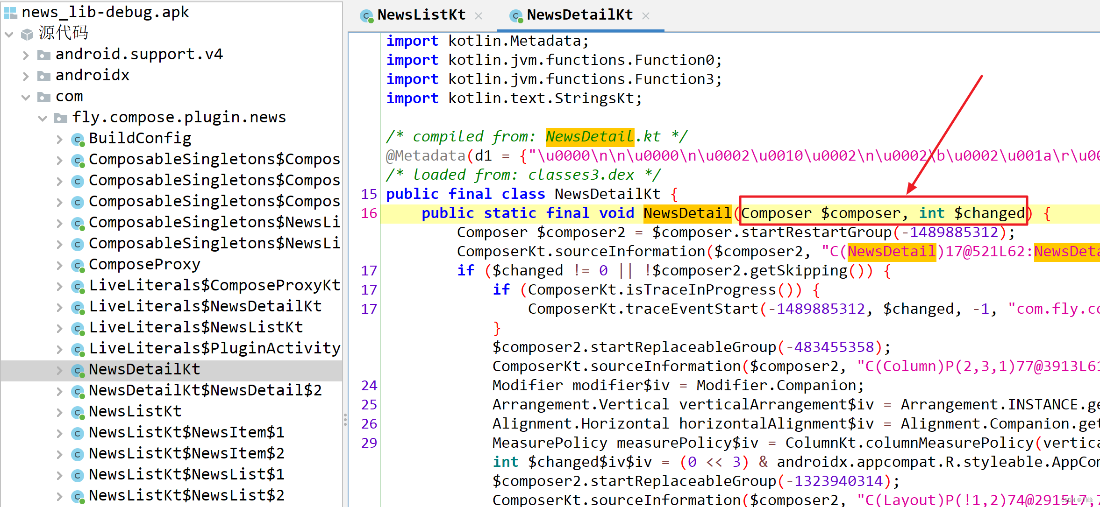Collapse the 源代码 source tree node
The width and height of the screenshot is (1100, 507).
pos(9,34)
